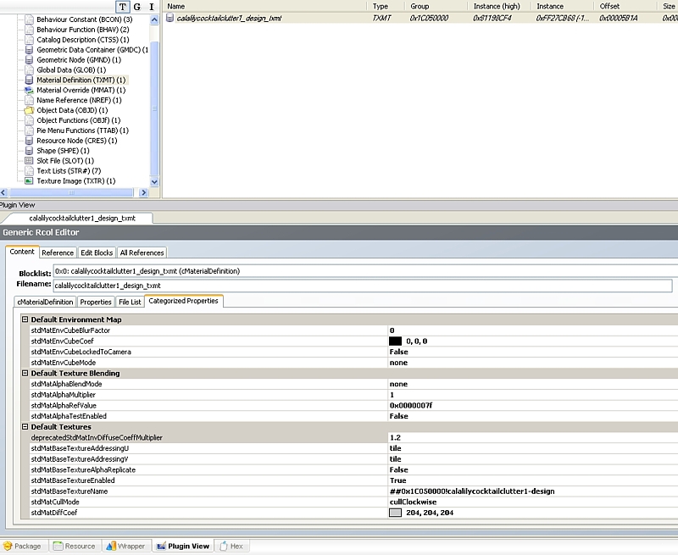Collapse the Default Environment Map section

coord(25,319)
